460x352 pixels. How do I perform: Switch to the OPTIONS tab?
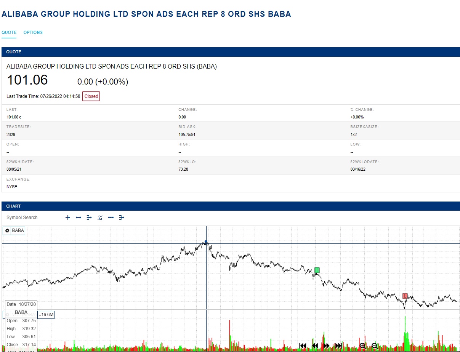click(x=33, y=32)
